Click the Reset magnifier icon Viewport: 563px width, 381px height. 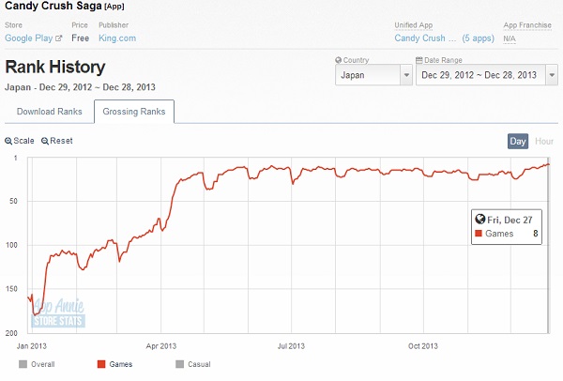point(45,141)
